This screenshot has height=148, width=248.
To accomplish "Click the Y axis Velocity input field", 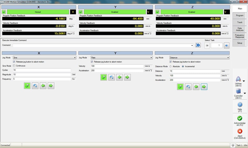I will tap(117, 66).
